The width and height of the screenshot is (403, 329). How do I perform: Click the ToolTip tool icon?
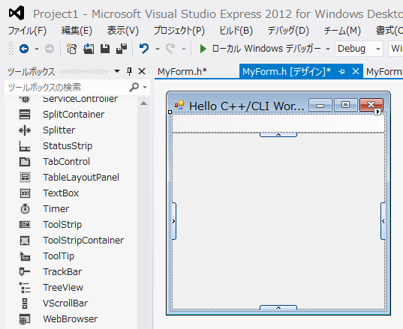pos(25,256)
